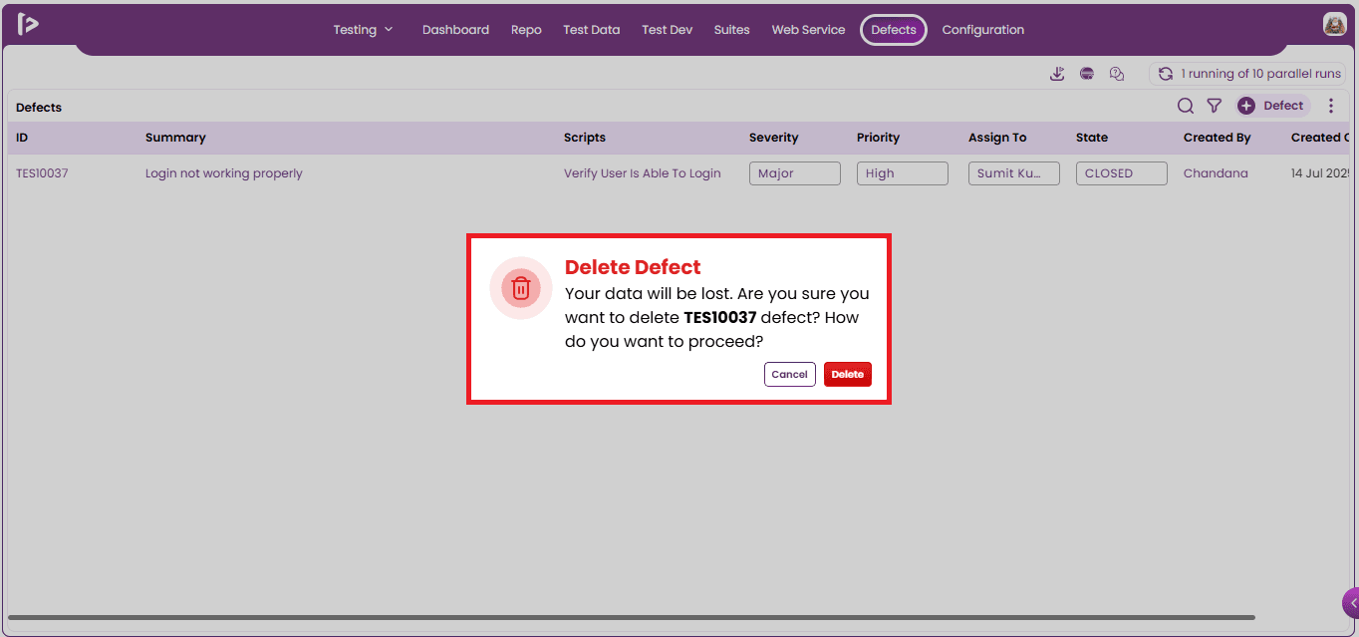Open the Test Data tab
1359x637 pixels.
pyautogui.click(x=592, y=30)
